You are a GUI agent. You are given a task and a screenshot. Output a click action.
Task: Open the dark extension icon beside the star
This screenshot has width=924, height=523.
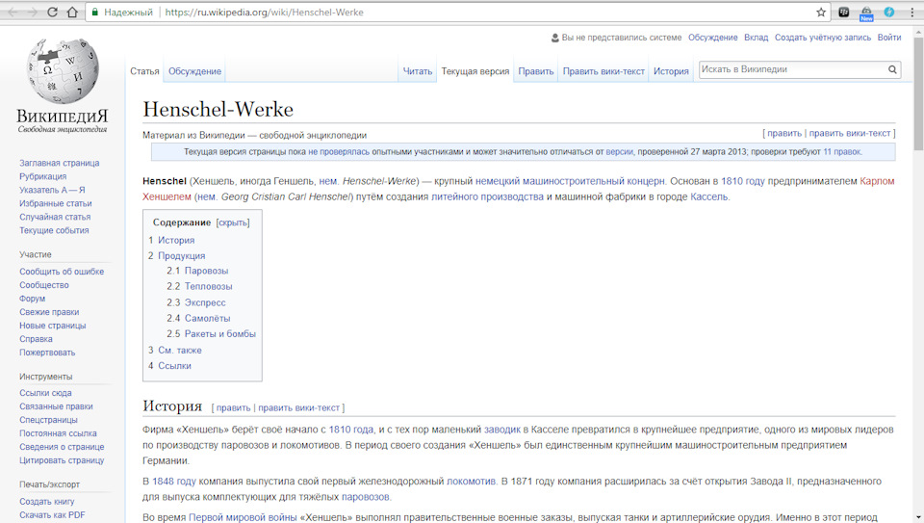(844, 12)
